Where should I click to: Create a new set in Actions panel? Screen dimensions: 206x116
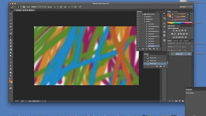tap(150, 49)
